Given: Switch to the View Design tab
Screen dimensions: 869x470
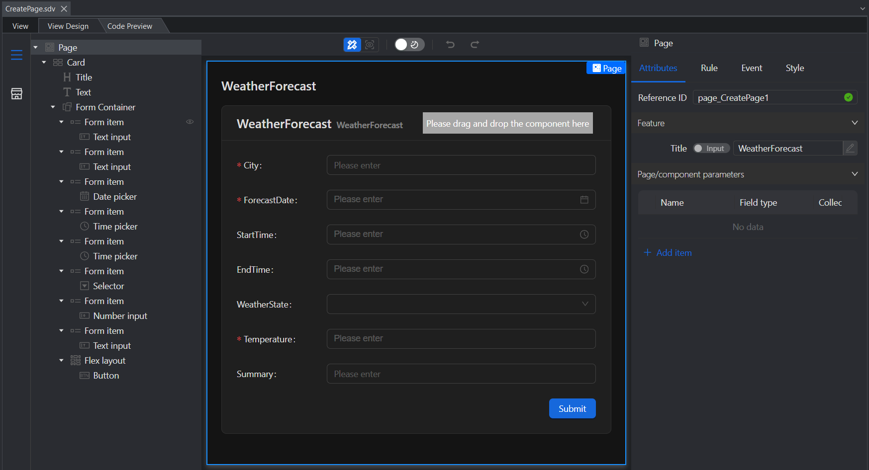Looking at the screenshot, I should pyautogui.click(x=68, y=26).
